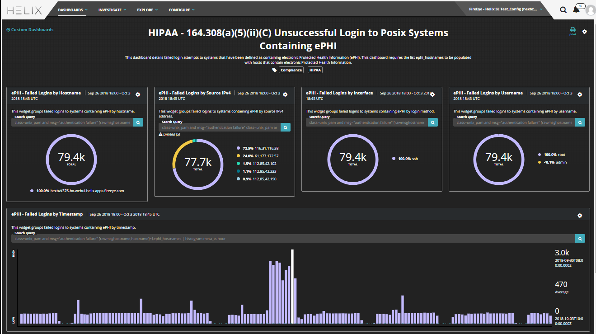Image resolution: width=596 pixels, height=334 pixels.
Task: Click purple swatch for 116.31.116.38
Action: [x=238, y=148]
